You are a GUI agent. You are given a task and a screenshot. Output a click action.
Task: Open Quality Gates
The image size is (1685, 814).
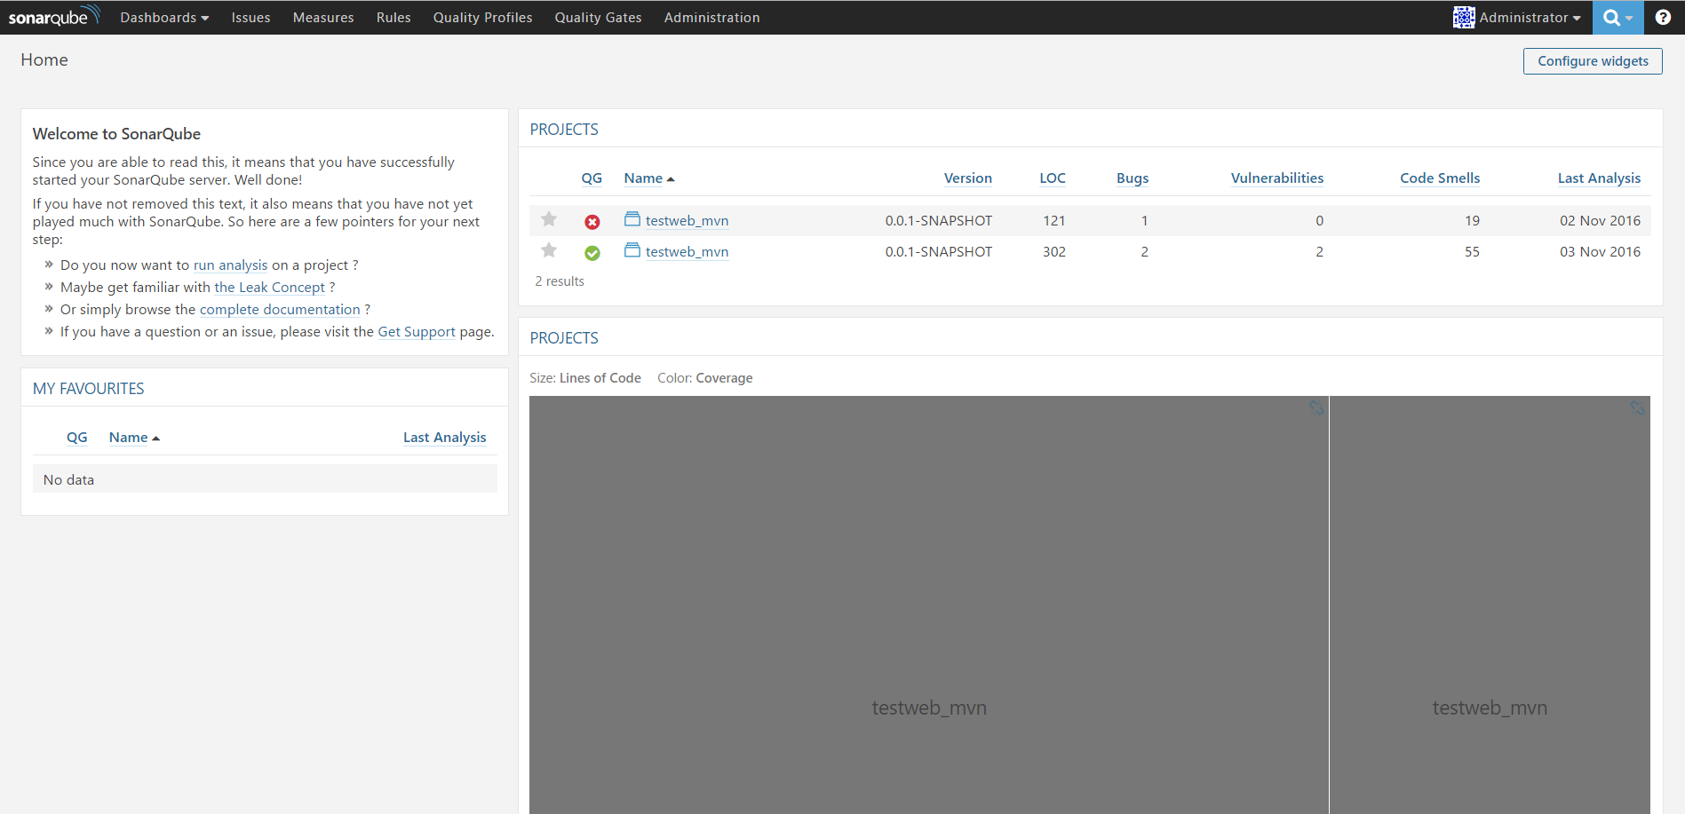598,18
